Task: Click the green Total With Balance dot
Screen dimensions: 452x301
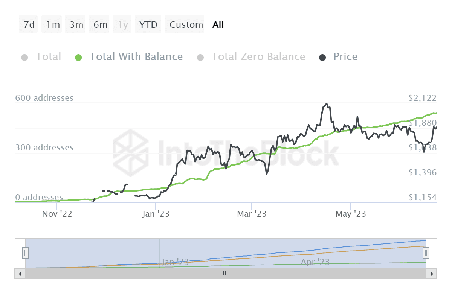Action: point(78,58)
